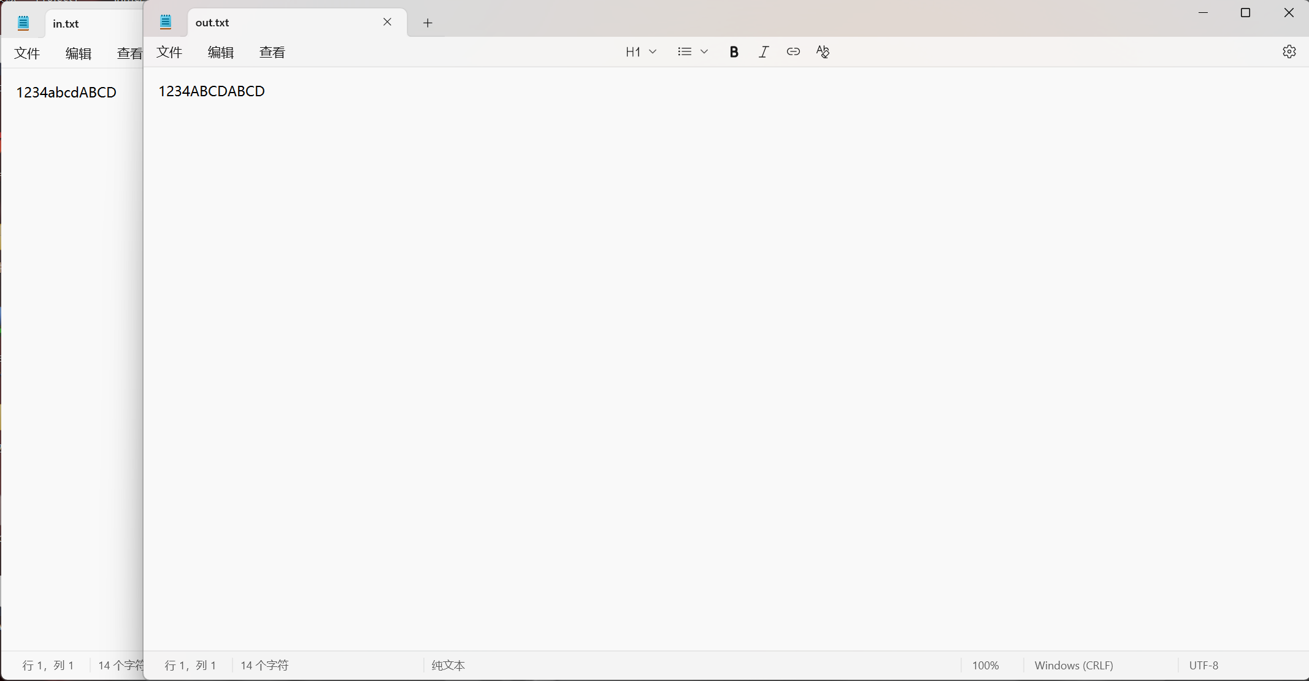This screenshot has height=681, width=1309.
Task: Add a new tab with plus button
Action: [x=428, y=23]
